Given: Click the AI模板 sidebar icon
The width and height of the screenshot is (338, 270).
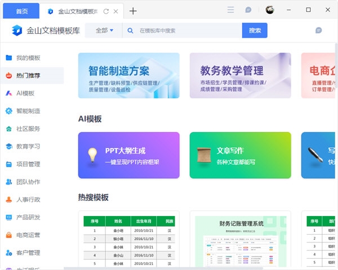Looking at the screenshot, I should (x=9, y=93).
